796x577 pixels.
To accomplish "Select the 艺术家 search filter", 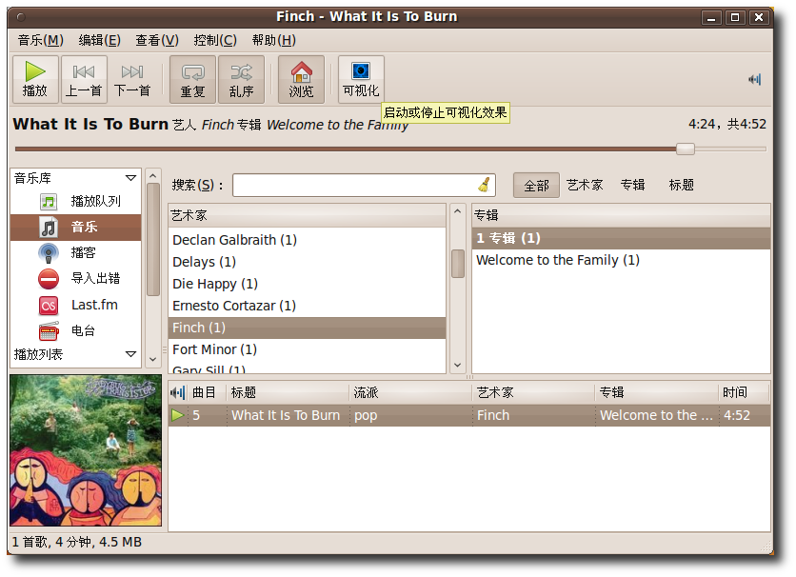I will point(585,186).
